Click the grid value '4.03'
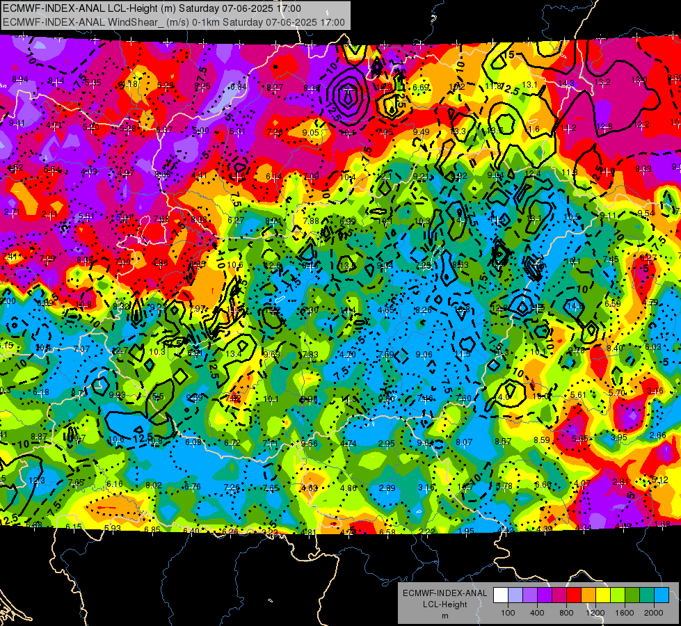Screen dimensions: 681x626 pyautogui.click(x=89, y=172)
